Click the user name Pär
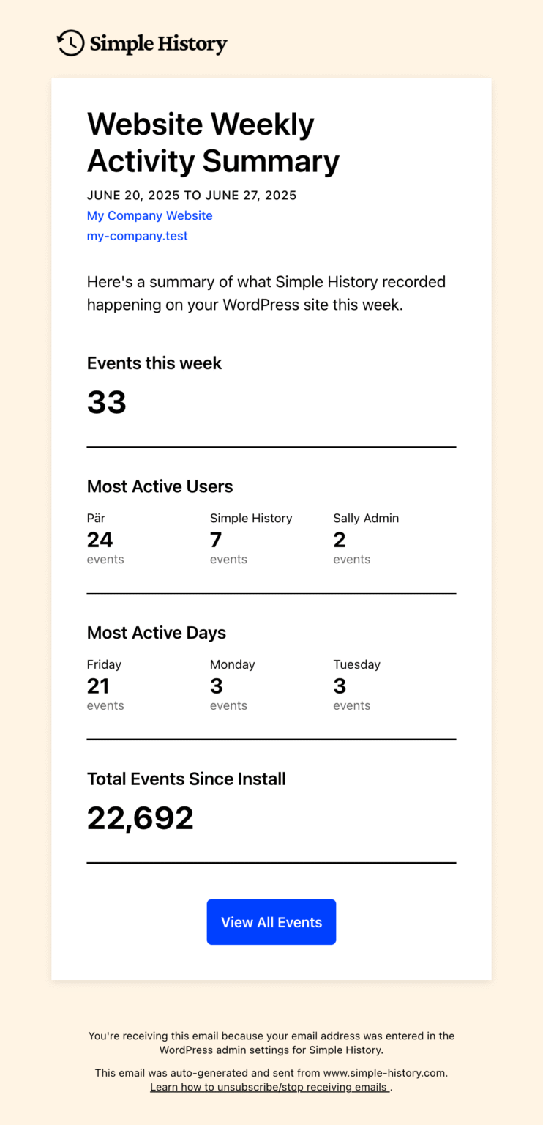 click(96, 518)
